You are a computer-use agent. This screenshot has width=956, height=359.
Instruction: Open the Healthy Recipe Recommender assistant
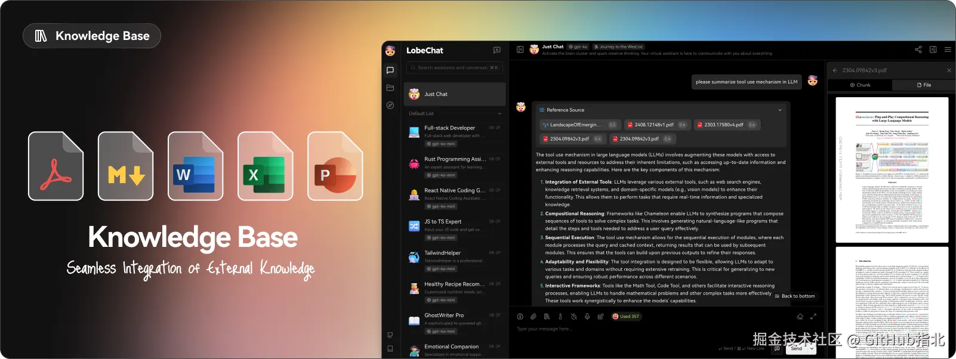tap(455, 292)
